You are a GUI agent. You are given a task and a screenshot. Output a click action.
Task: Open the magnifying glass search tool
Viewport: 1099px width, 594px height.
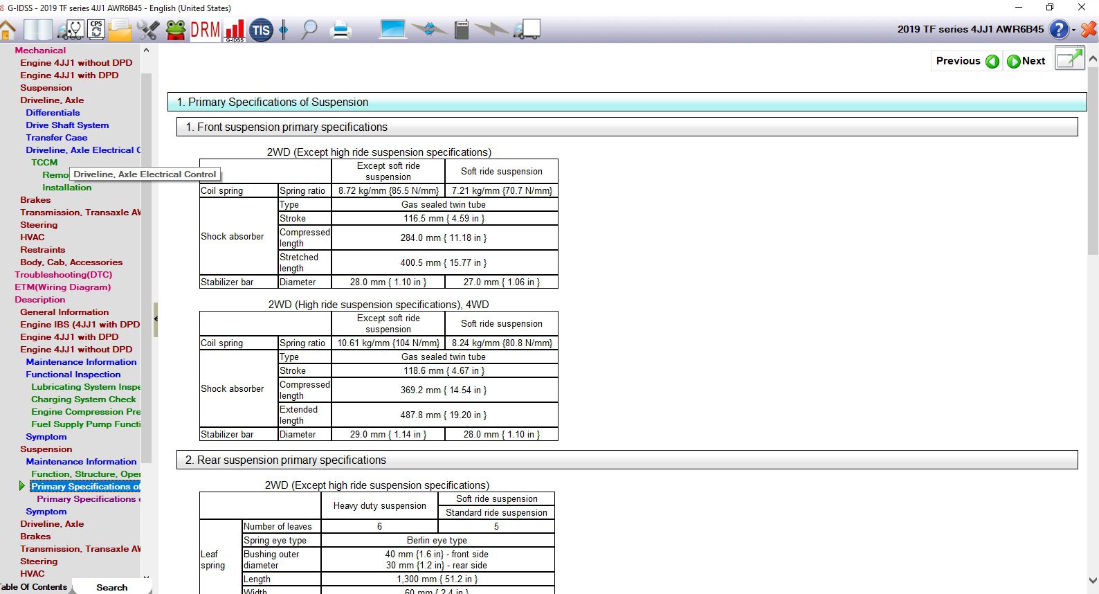pyautogui.click(x=309, y=30)
